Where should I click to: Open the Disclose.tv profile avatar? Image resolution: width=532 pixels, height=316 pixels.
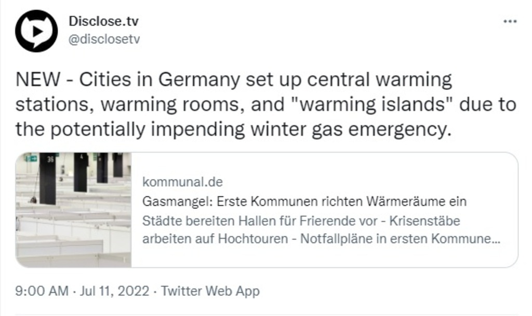pos(36,31)
